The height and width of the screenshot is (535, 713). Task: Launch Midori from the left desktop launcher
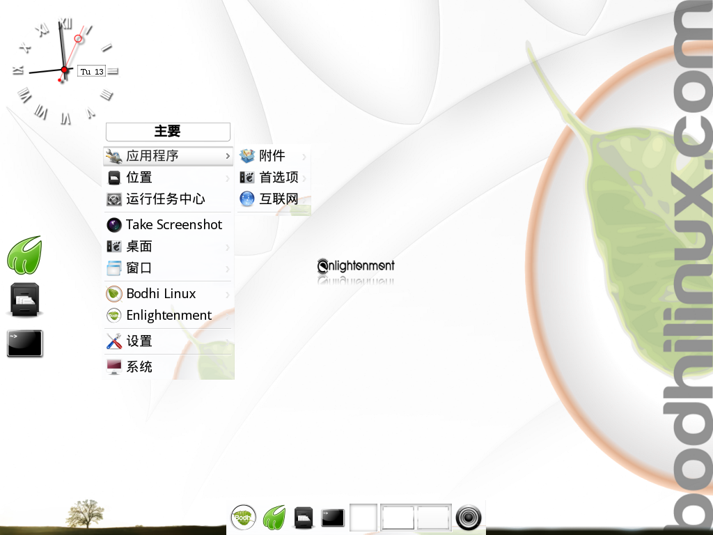click(24, 255)
